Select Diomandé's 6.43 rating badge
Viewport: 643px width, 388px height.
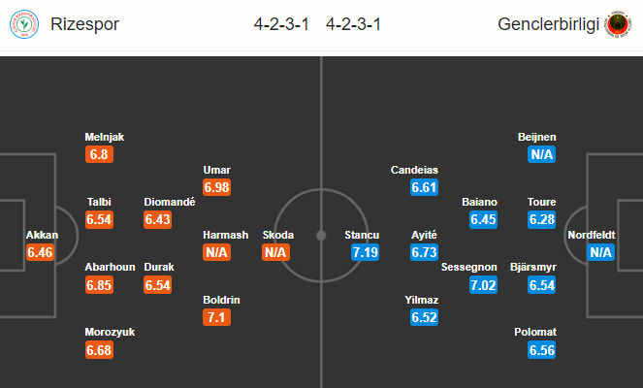click(x=158, y=219)
